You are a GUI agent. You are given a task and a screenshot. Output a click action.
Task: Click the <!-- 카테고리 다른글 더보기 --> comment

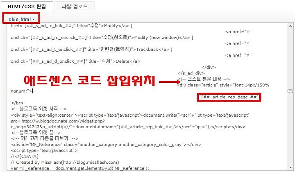click(45, 138)
